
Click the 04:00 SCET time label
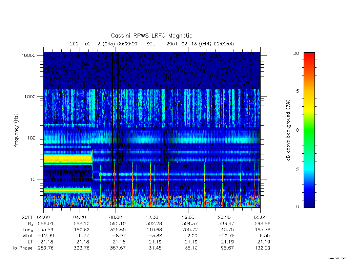pyautogui.click(x=79, y=217)
